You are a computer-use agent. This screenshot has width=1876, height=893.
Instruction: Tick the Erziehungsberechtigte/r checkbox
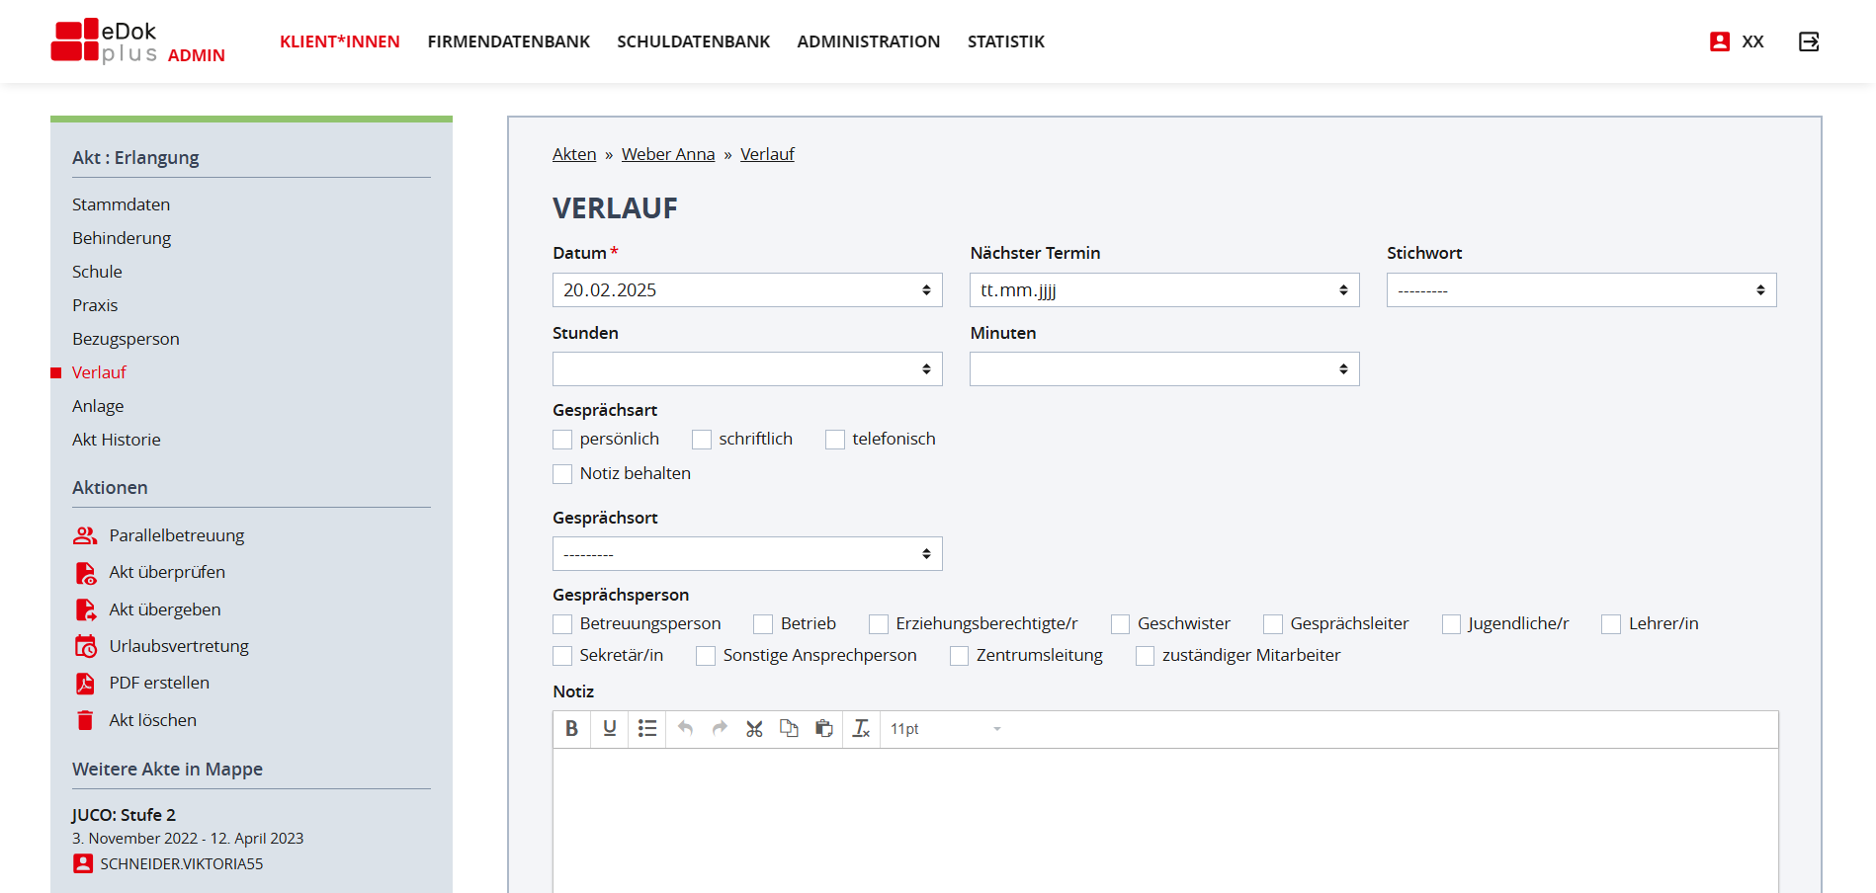[x=879, y=624]
